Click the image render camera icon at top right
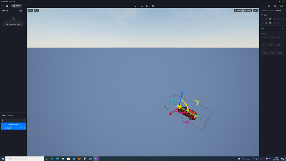286x161 pixels. point(269,6)
